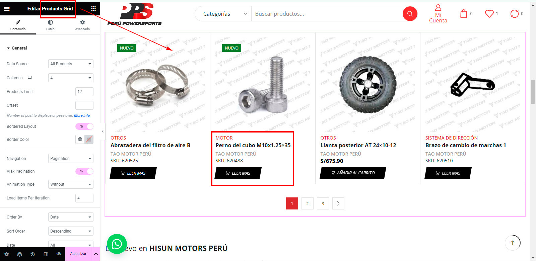Open the compare refresh icon
Image resolution: width=536 pixels, height=261 pixels.
coord(514,14)
